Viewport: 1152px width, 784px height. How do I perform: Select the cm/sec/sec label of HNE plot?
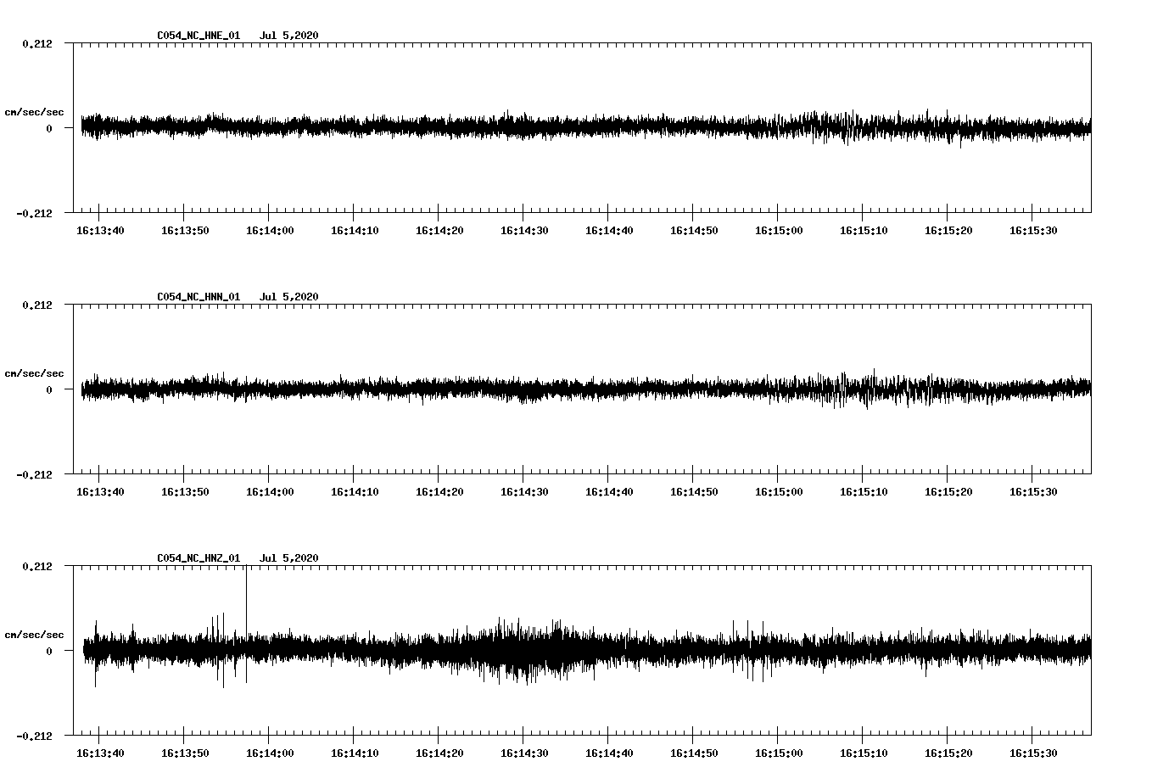[34, 112]
